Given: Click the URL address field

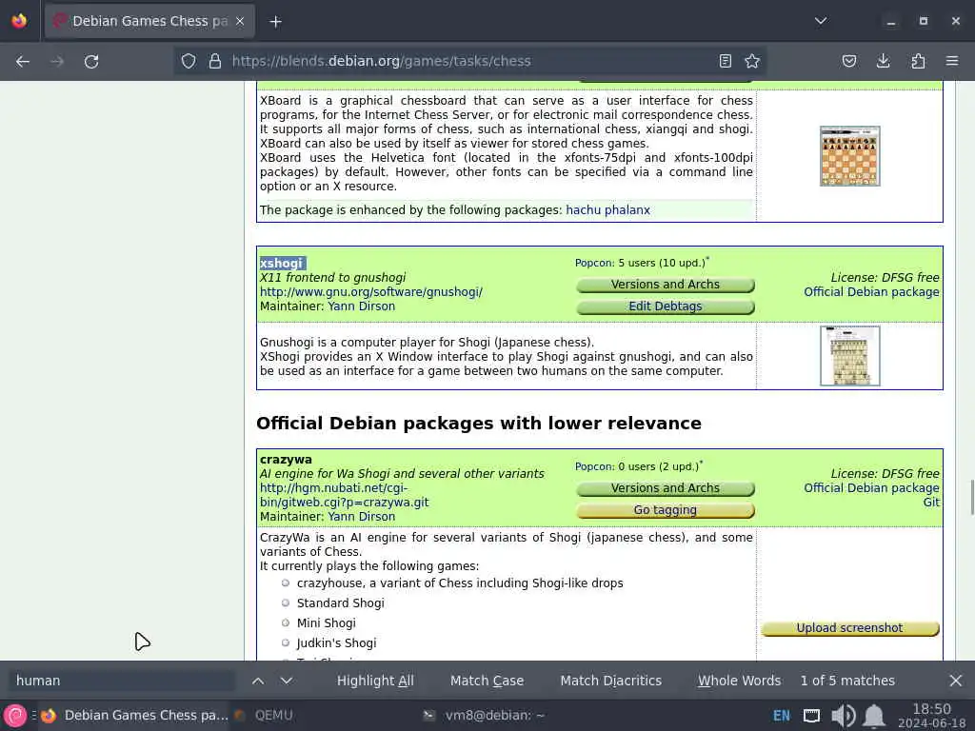Looking at the screenshot, I should click(x=472, y=61).
